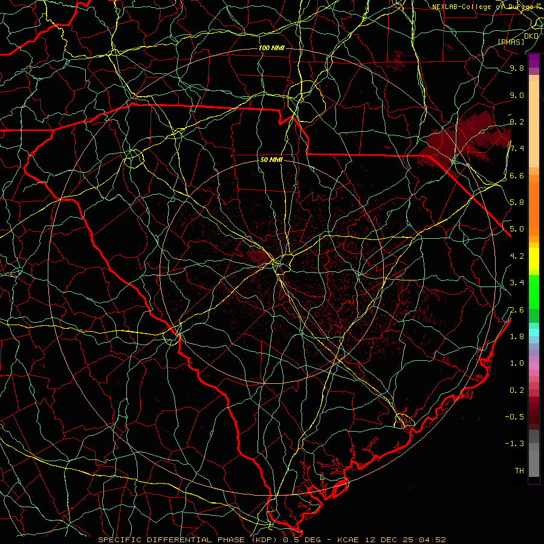Click the 3.4 legend value
Image resolution: width=544 pixels, height=544 pixels.
[x=517, y=283]
